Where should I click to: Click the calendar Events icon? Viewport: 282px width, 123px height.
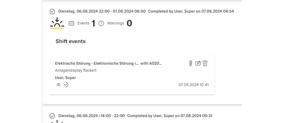pyautogui.click(x=71, y=23)
